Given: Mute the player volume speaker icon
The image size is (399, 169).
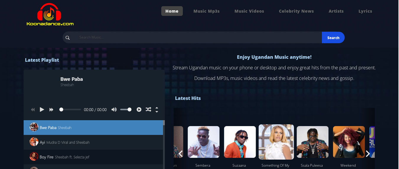Looking at the screenshot, I should pyautogui.click(x=114, y=110).
